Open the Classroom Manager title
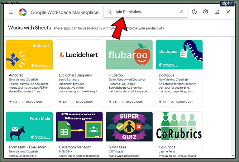 tap(75, 147)
